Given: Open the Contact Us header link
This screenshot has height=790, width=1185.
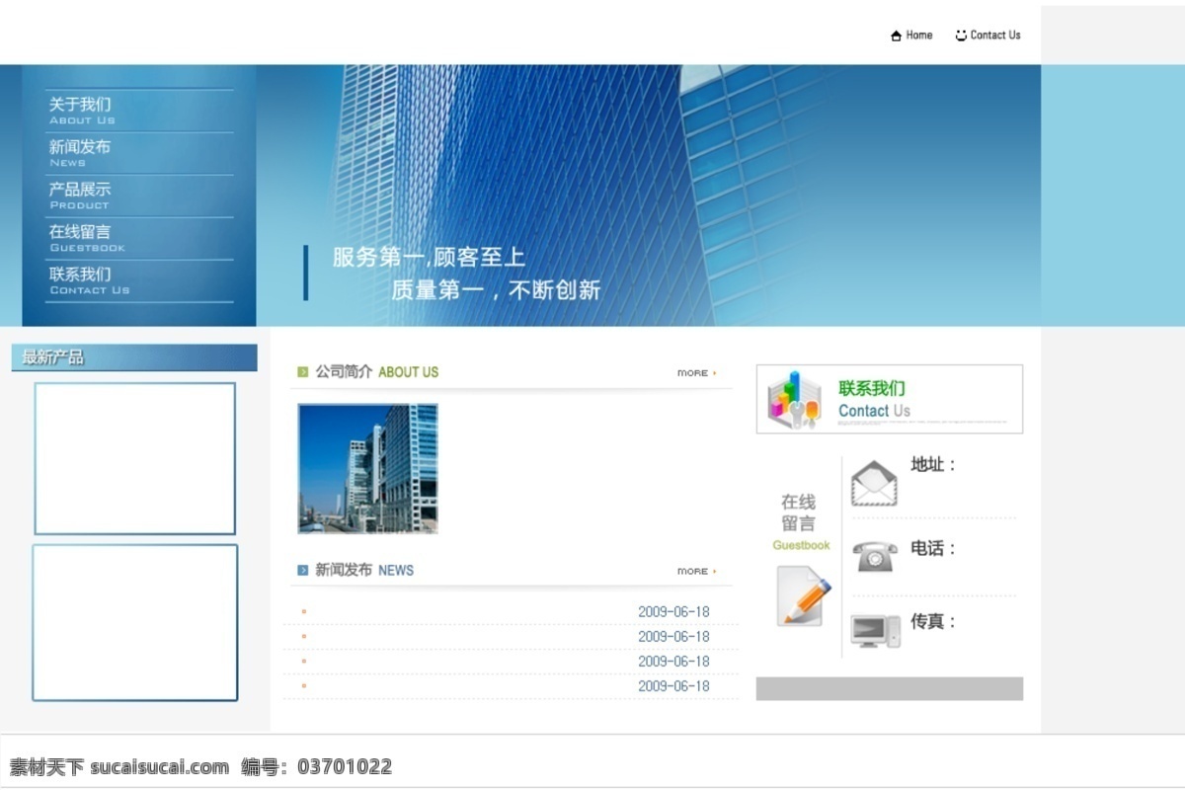Looking at the screenshot, I should click(995, 36).
